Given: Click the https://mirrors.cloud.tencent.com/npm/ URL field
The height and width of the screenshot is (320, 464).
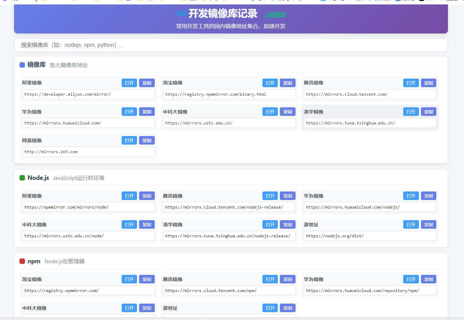Looking at the screenshot, I should tap(229, 291).
